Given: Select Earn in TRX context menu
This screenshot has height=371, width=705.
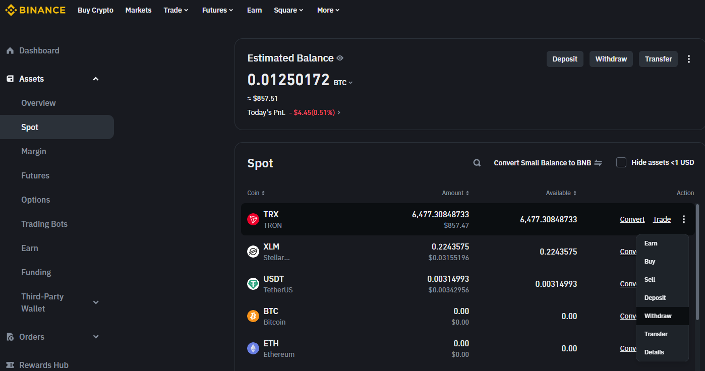Looking at the screenshot, I should pyautogui.click(x=663, y=243).
